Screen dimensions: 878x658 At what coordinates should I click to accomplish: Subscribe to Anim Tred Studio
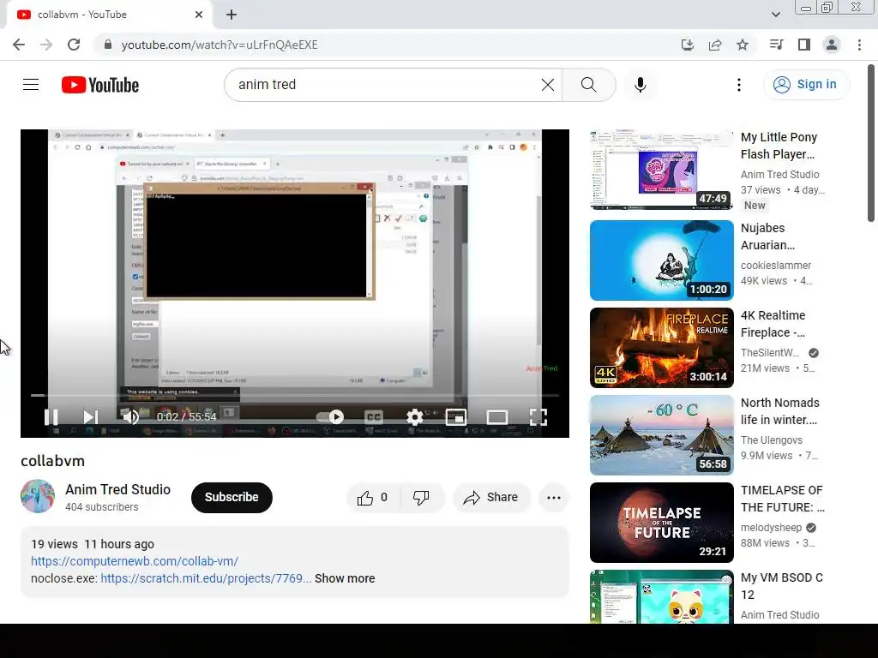pyautogui.click(x=232, y=498)
